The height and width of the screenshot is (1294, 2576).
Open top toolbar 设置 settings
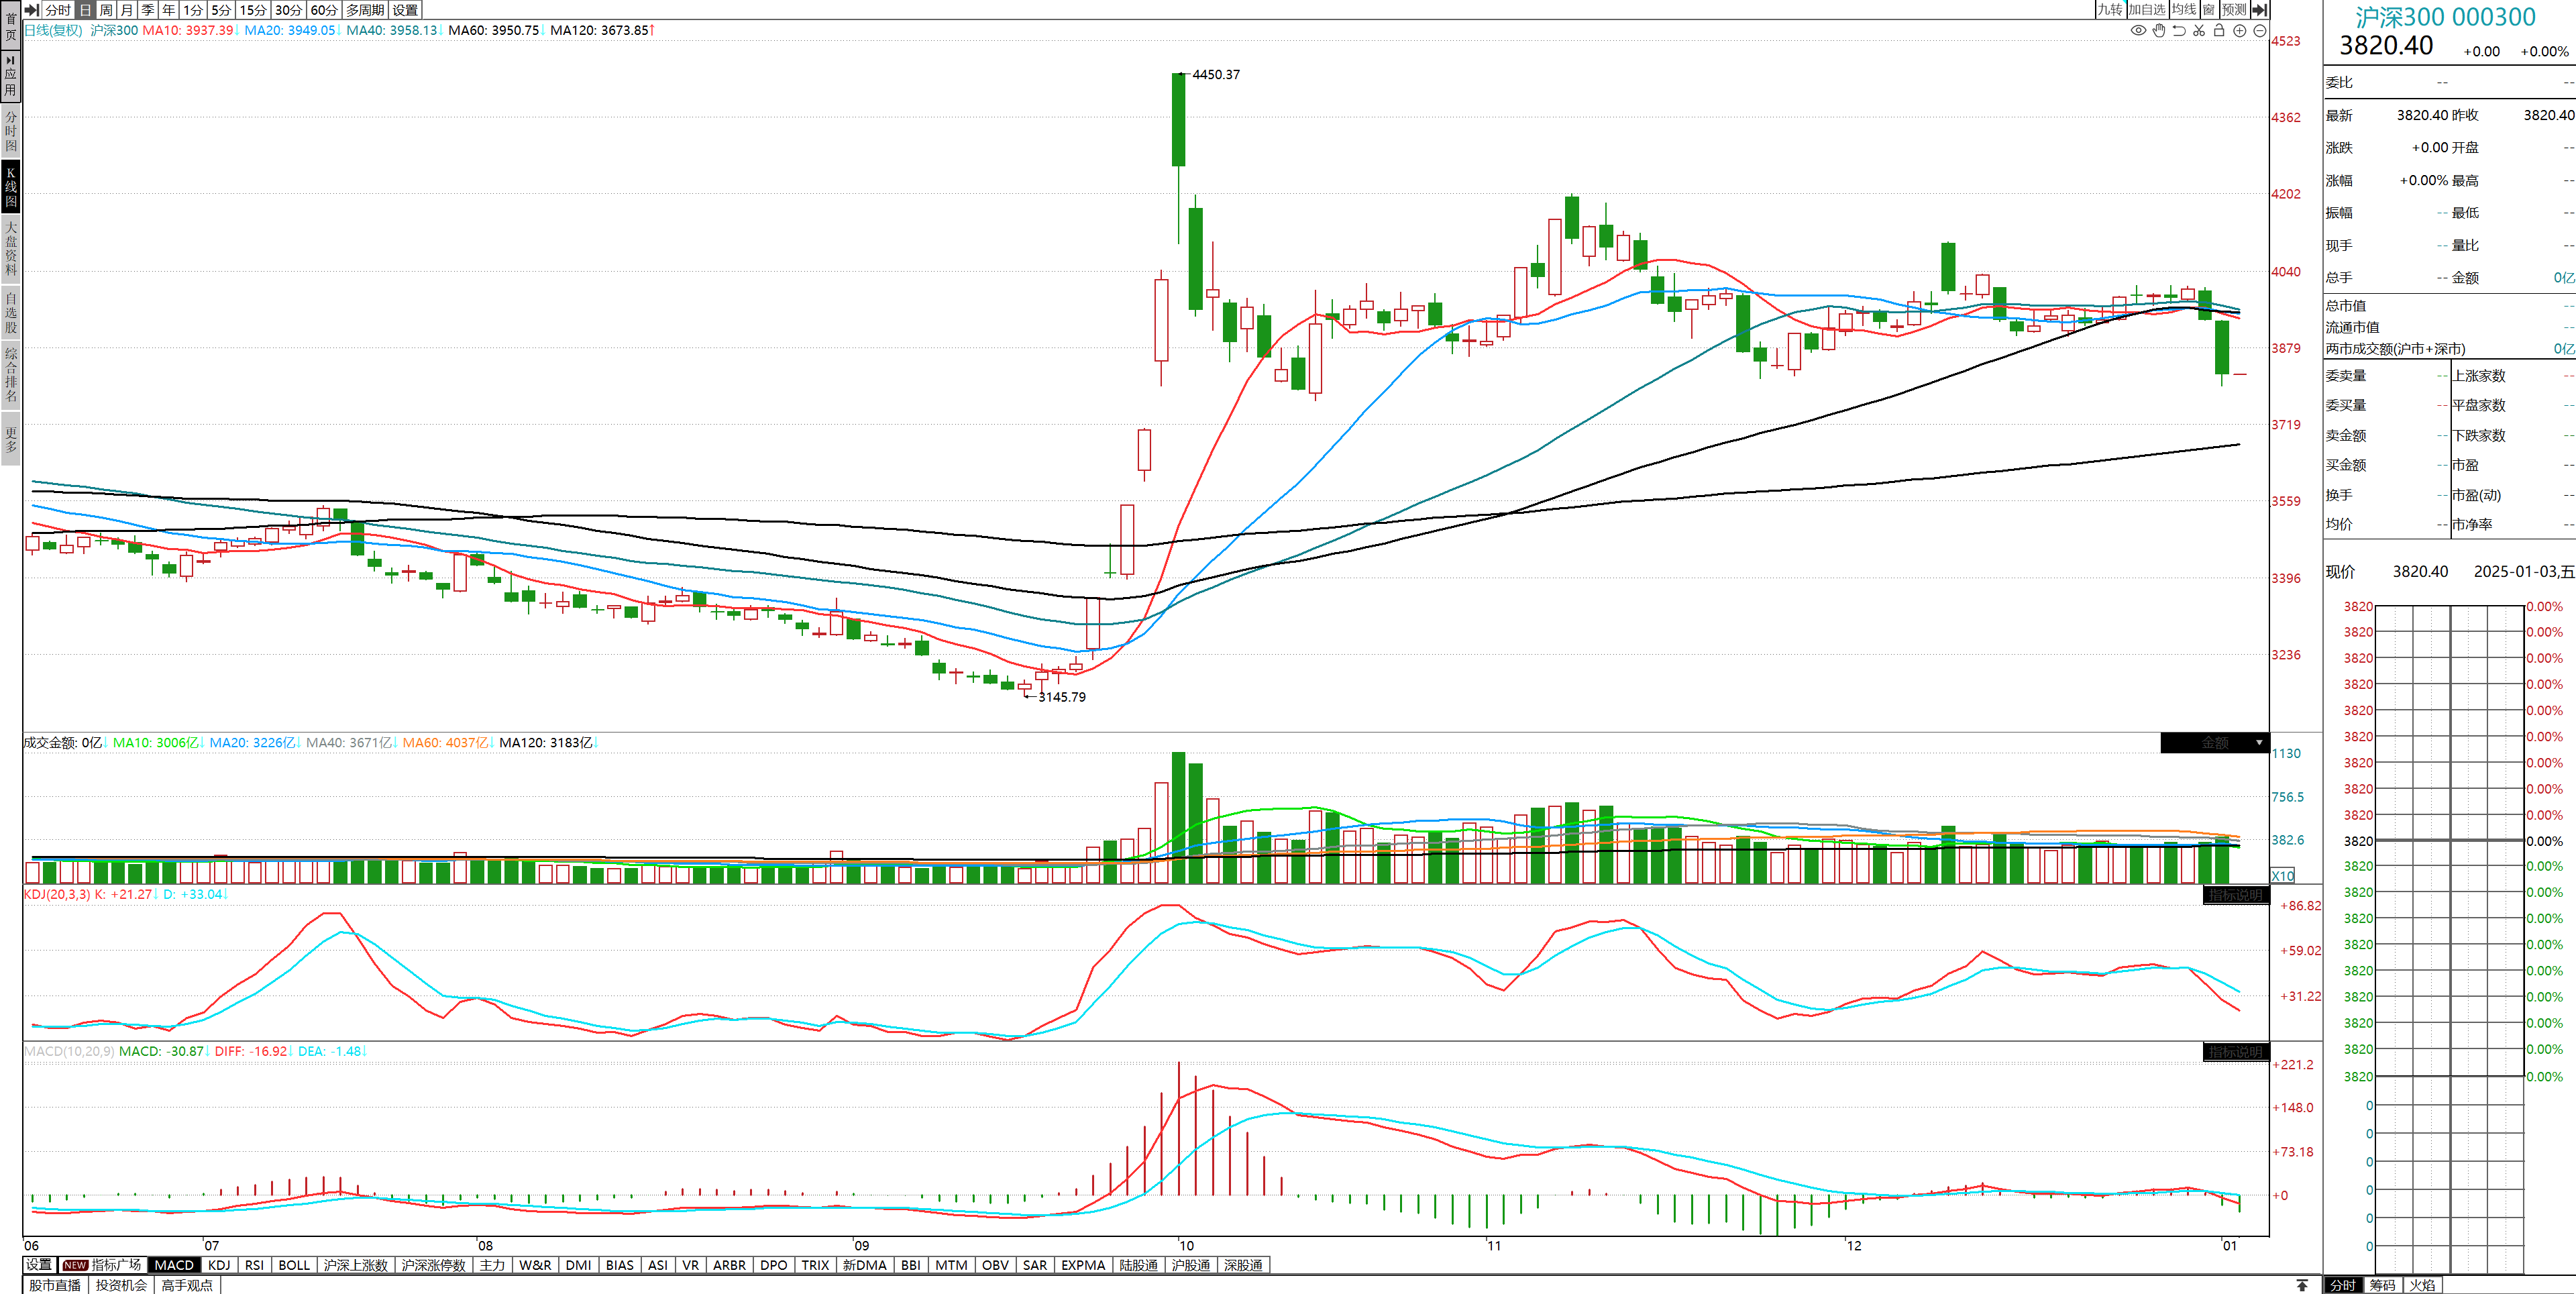pyautogui.click(x=405, y=10)
